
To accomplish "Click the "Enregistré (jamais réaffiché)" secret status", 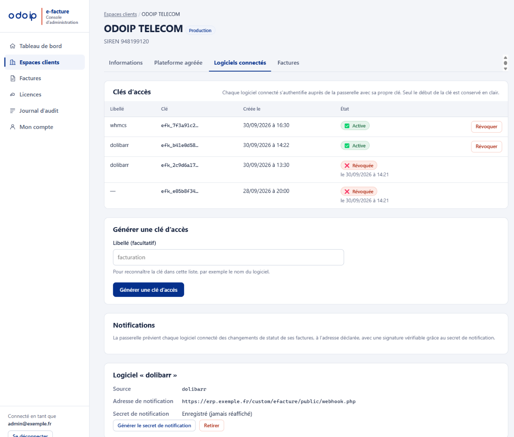I will pos(217,414).
